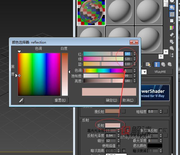Click the 细分 subdivs field showing 12
Screen dimensions: 180x155
click(x=111, y=141)
